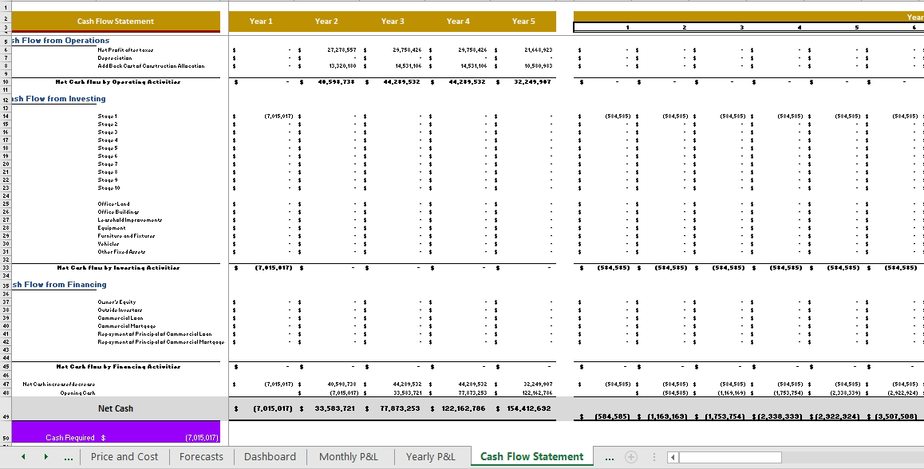Select row header 14
Screen dimensions: 924x469
pos(6,116)
